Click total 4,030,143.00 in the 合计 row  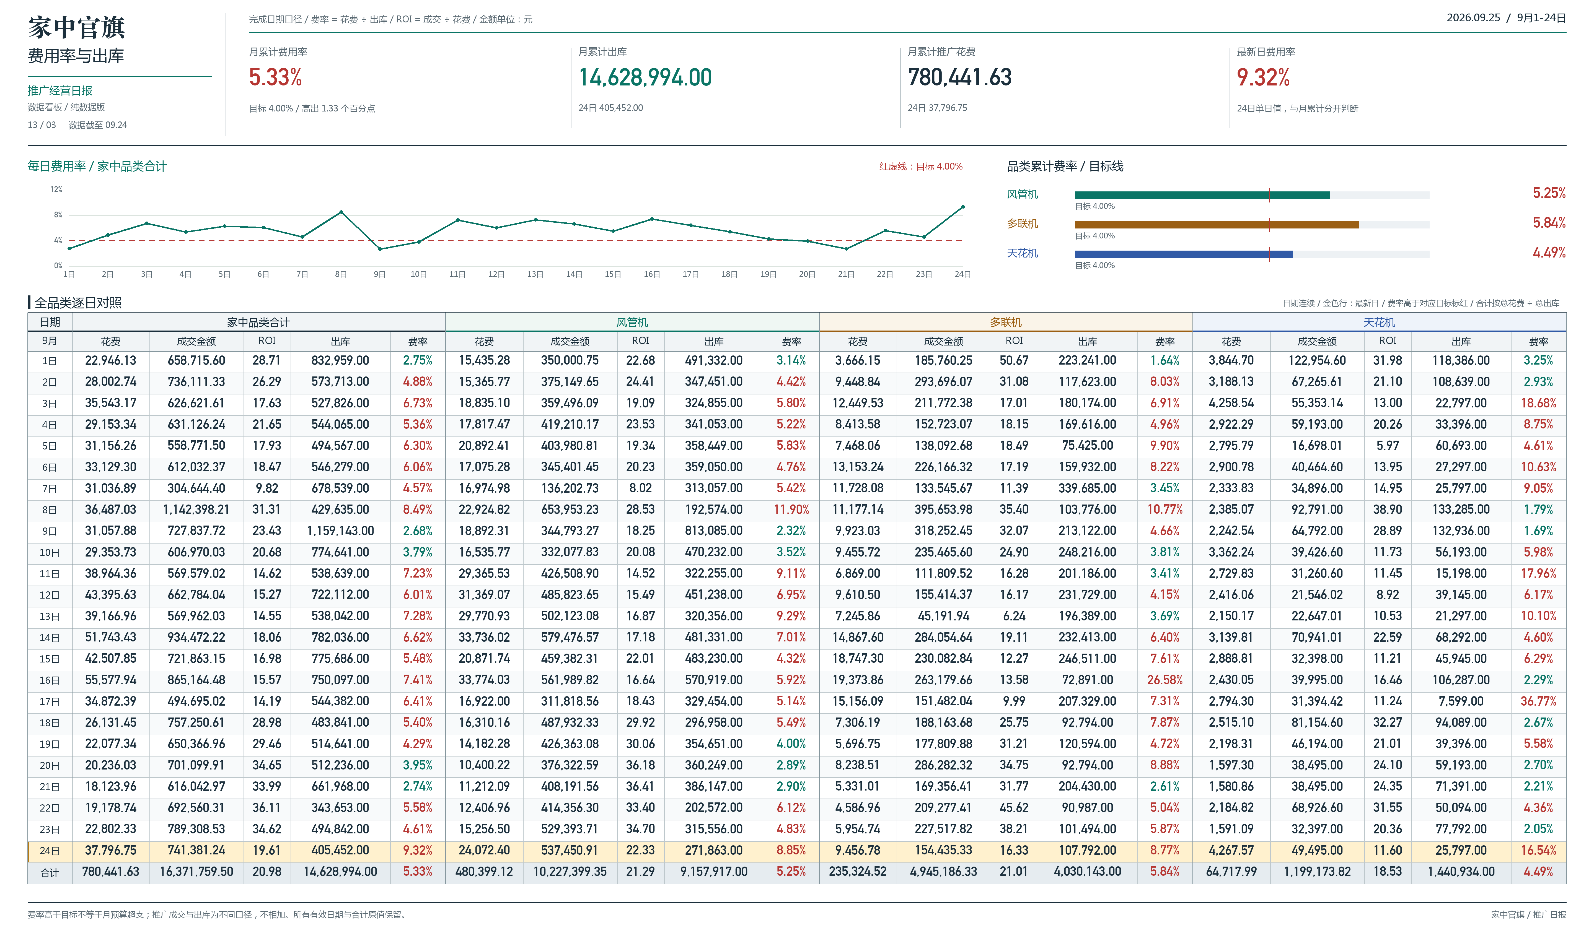1087,872
